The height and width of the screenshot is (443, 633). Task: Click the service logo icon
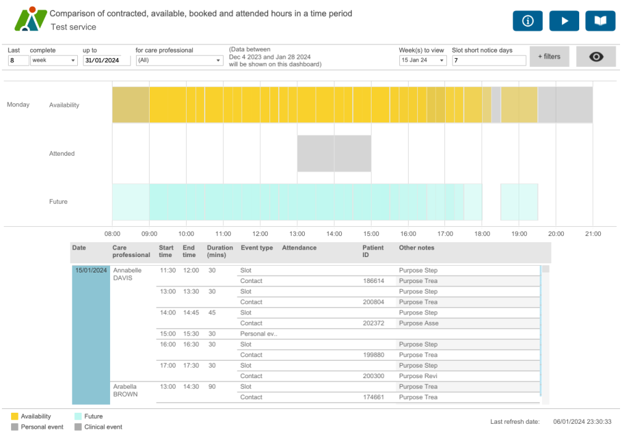tap(30, 20)
